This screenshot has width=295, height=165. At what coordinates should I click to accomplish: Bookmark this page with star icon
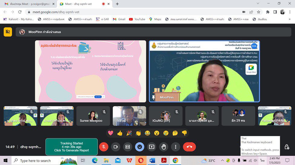tap(258, 12)
